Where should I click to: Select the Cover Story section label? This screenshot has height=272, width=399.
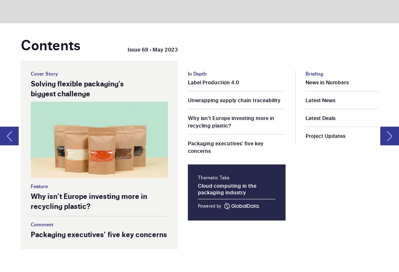[44, 74]
